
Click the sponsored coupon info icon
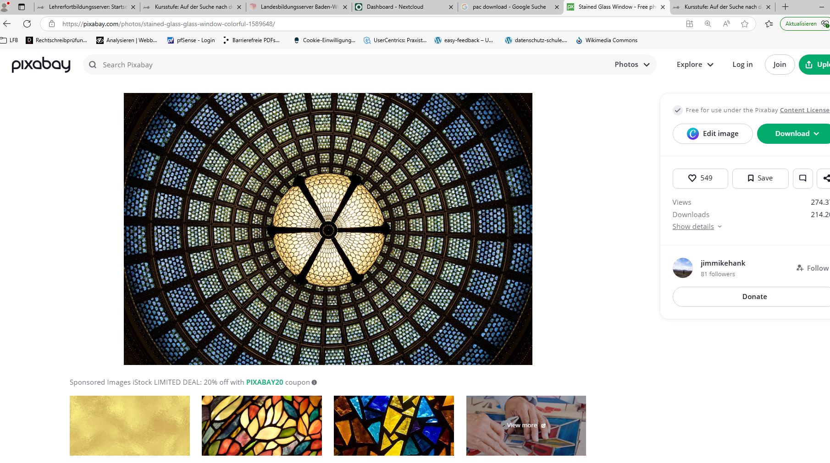tap(314, 382)
